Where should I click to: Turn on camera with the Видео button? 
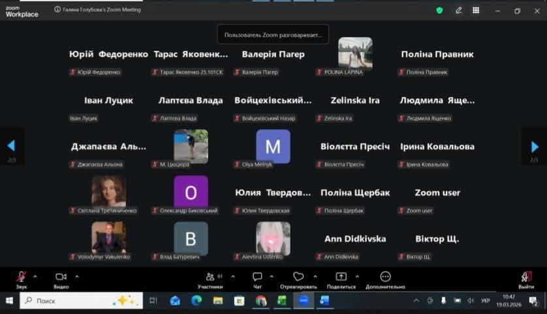click(x=61, y=277)
